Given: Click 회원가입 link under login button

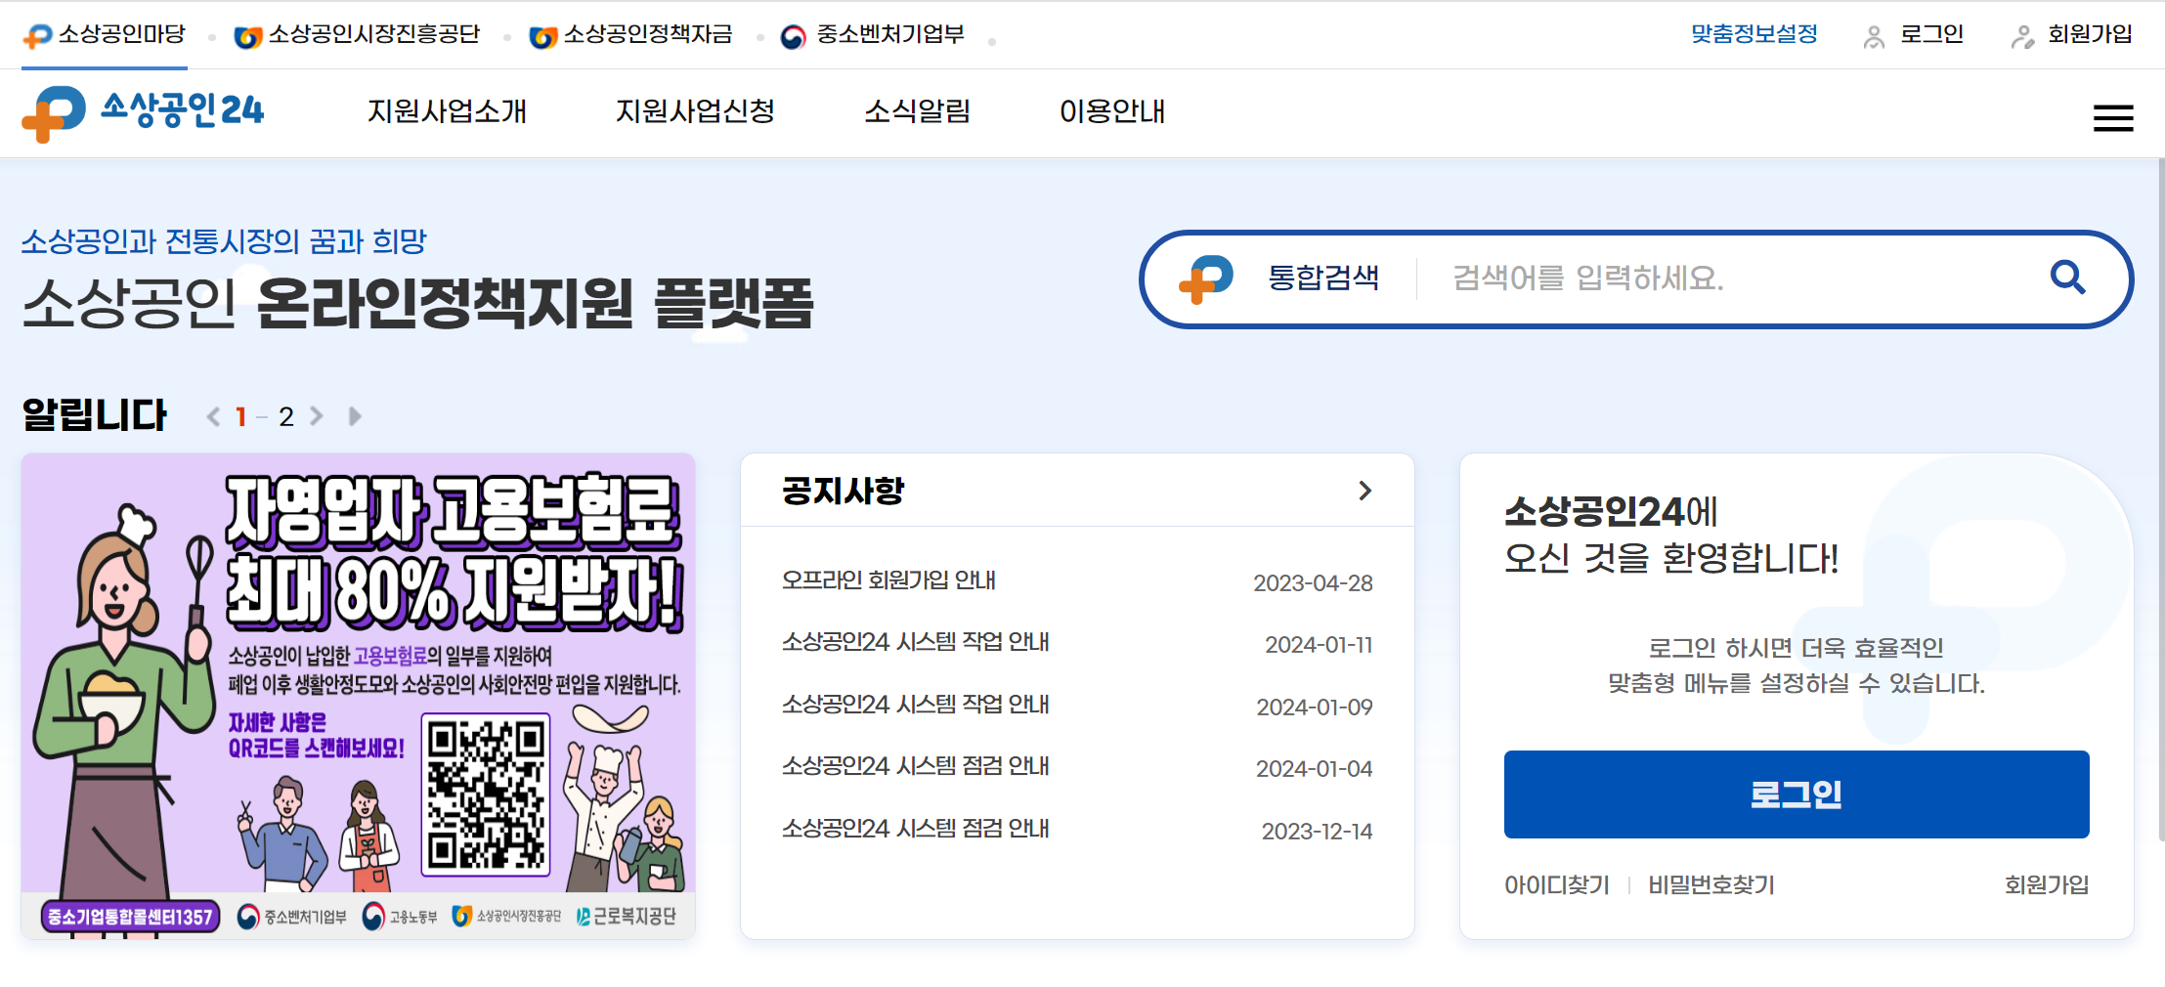Looking at the screenshot, I should 2047,885.
